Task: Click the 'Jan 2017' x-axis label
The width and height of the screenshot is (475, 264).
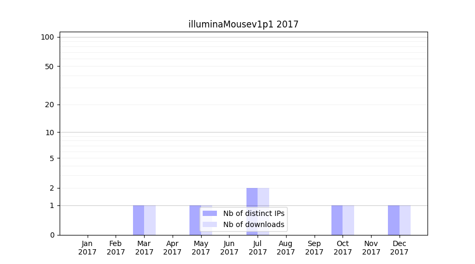Action: pos(88,248)
